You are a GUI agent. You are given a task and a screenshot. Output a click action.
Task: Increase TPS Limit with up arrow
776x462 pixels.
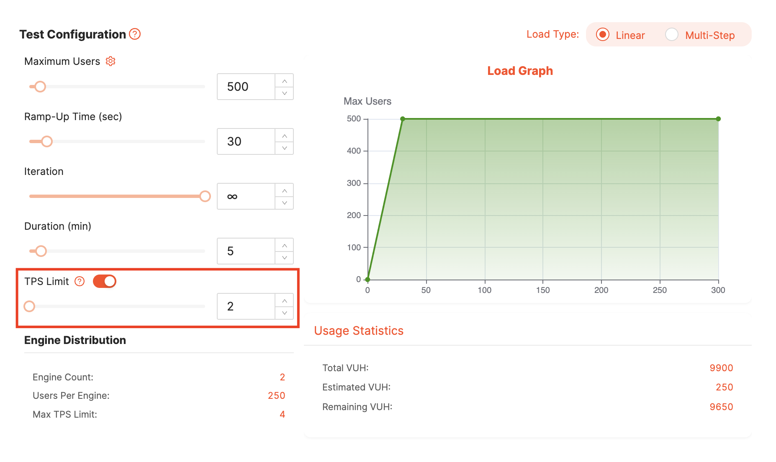click(x=285, y=300)
